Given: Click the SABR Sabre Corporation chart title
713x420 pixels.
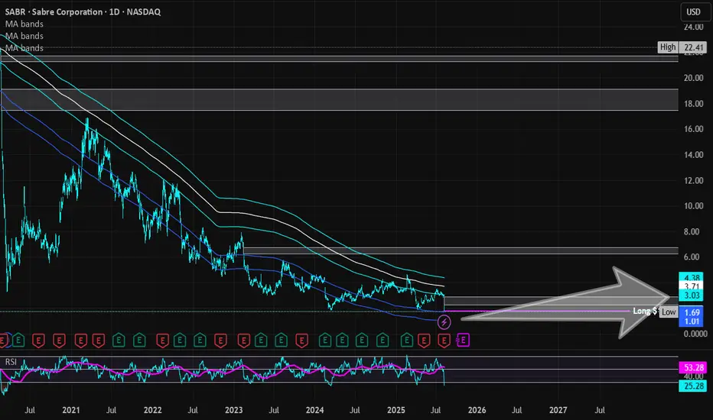Looking at the screenshot, I should pos(83,11).
